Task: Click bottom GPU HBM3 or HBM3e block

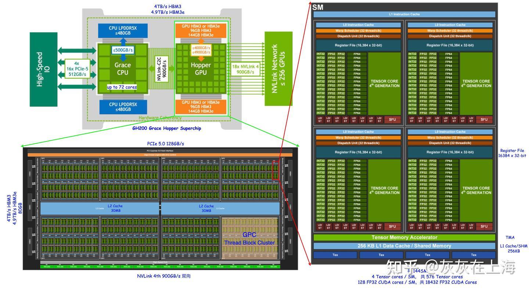Action: click(x=201, y=106)
